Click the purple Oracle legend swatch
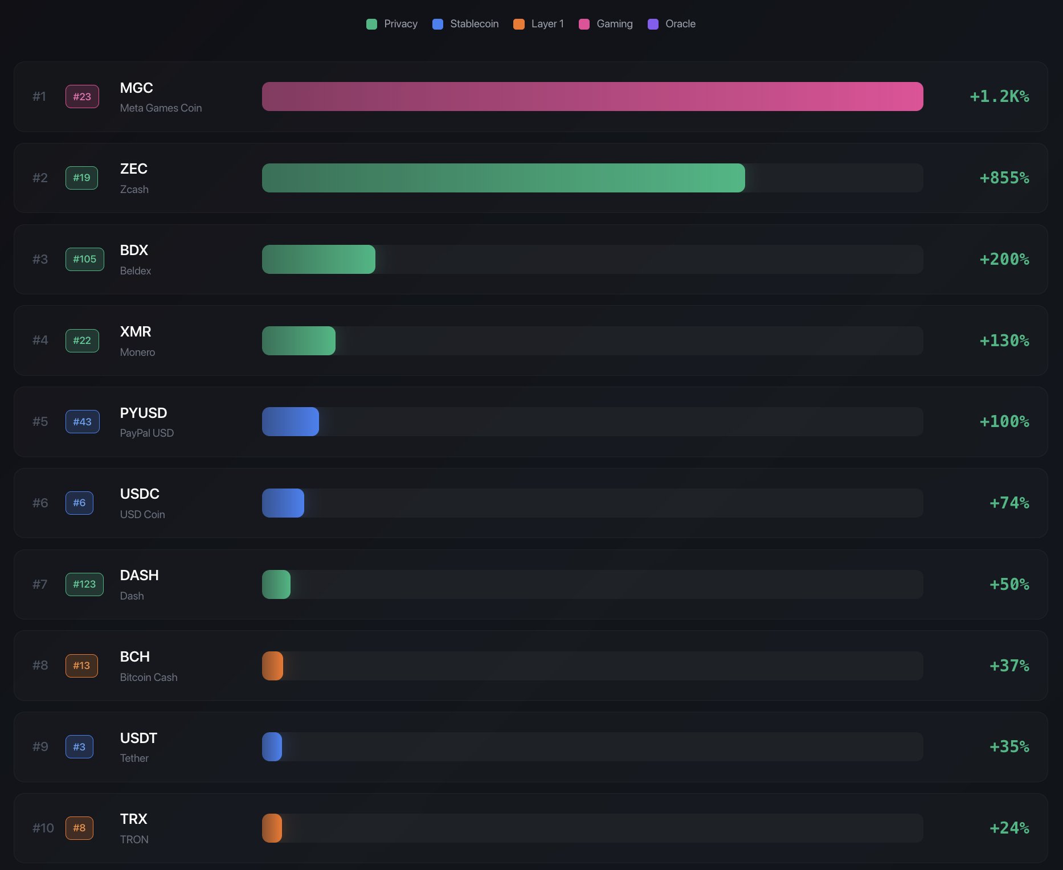 (x=653, y=24)
